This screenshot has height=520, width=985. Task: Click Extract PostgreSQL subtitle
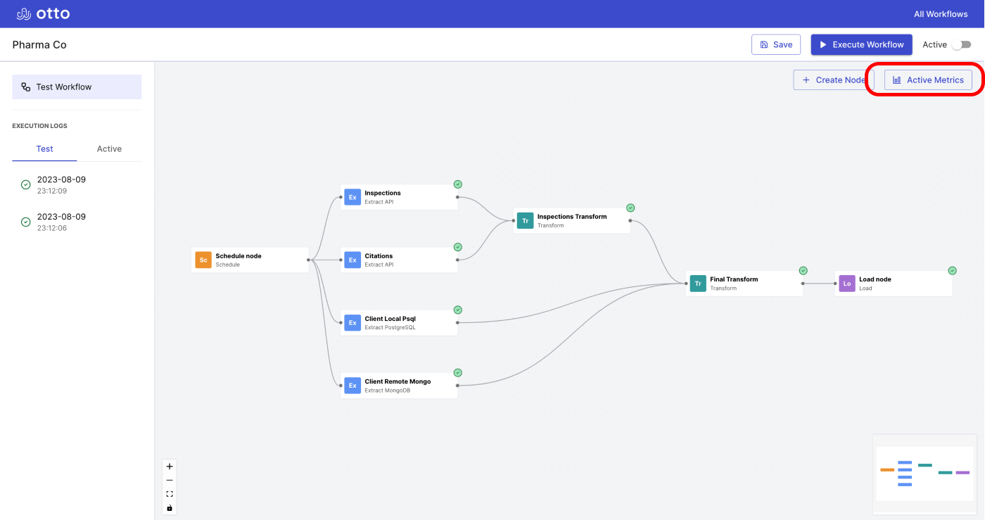pyautogui.click(x=390, y=327)
